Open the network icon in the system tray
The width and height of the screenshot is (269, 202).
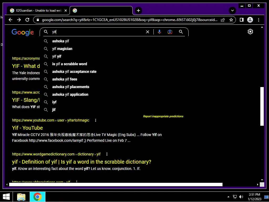point(235,197)
